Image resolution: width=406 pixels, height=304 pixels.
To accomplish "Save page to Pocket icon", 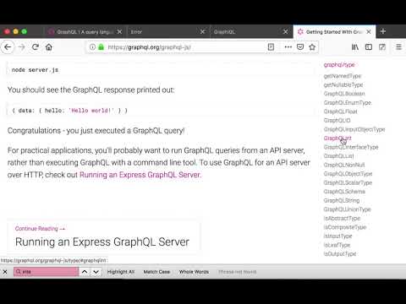I will [300, 47].
